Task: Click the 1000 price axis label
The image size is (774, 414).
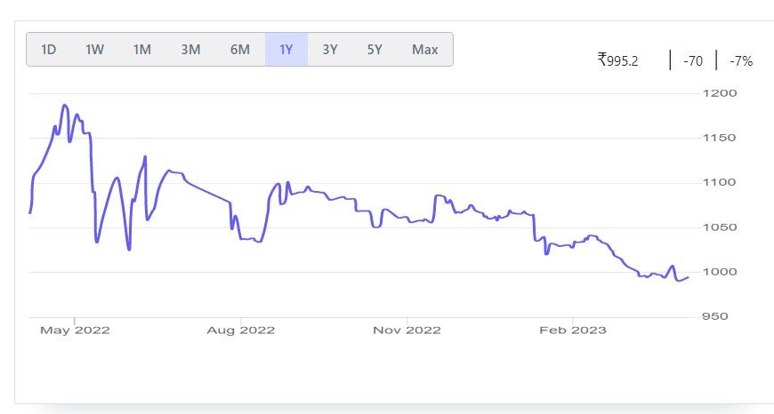Action: (x=720, y=272)
